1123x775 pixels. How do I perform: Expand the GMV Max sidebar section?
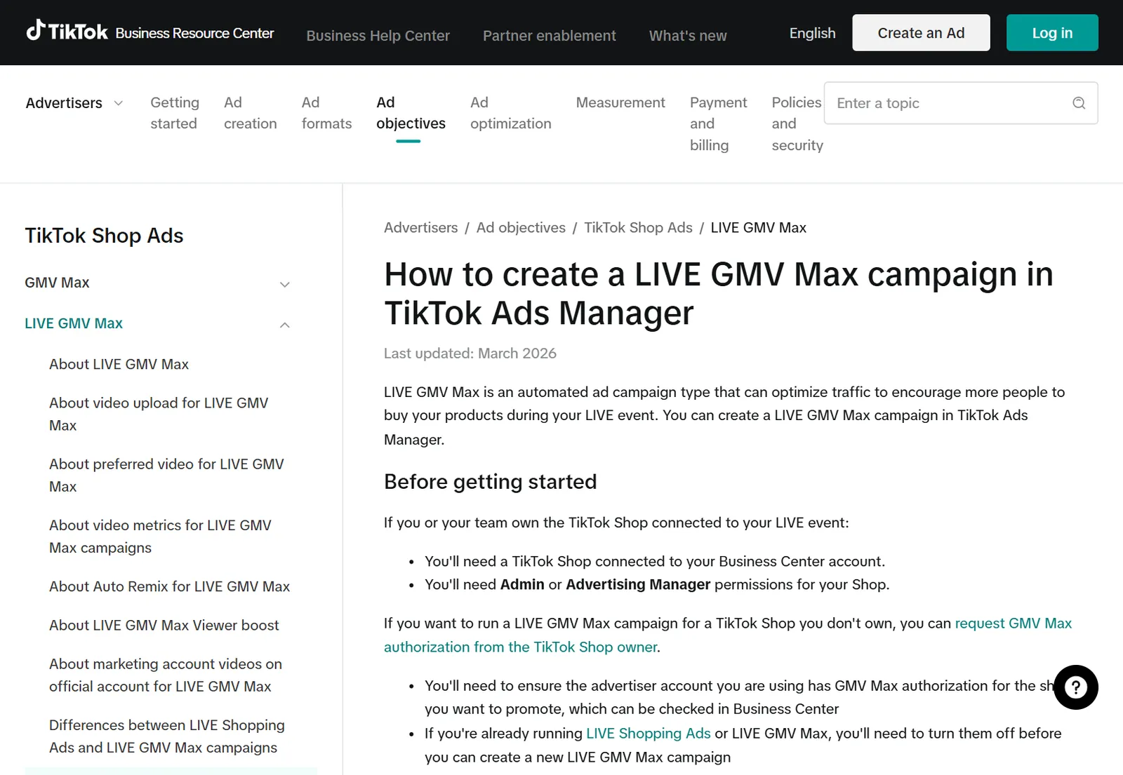(x=157, y=283)
